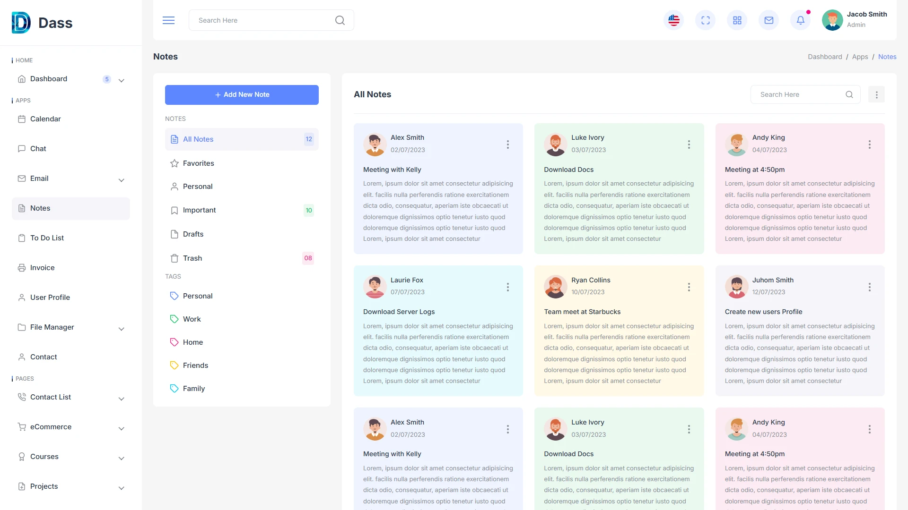This screenshot has width=908, height=510.
Task: Expand the eCommerce submenu
Action: (x=121, y=429)
